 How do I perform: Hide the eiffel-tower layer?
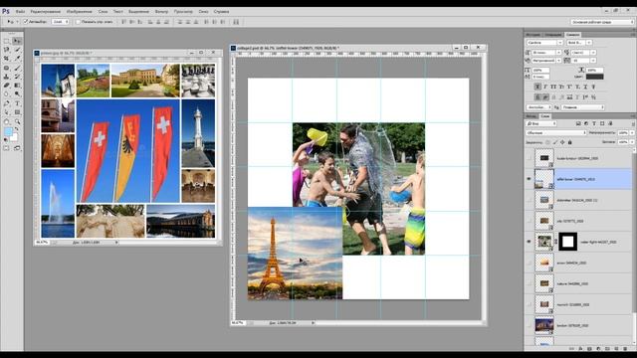(529, 179)
